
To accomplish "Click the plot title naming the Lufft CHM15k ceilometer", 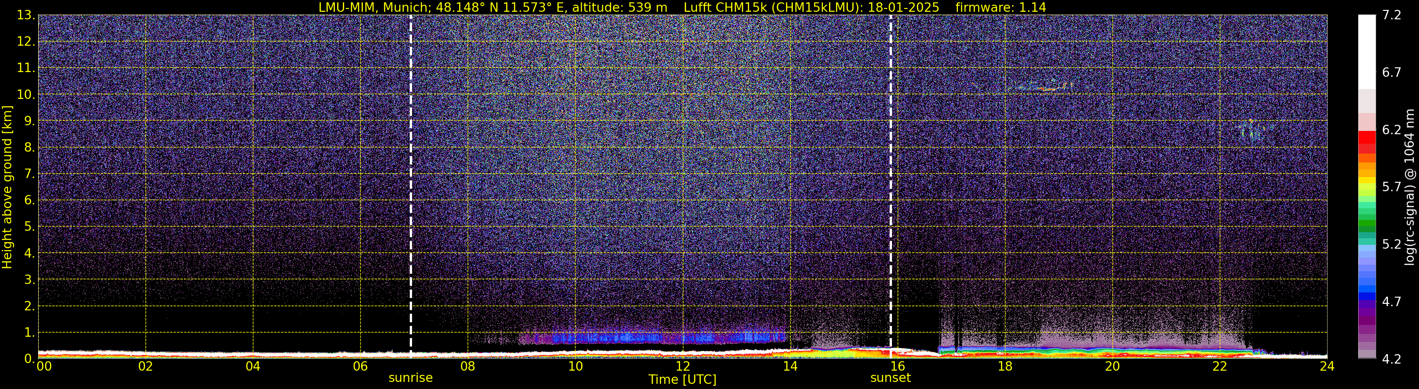I will [682, 7].
